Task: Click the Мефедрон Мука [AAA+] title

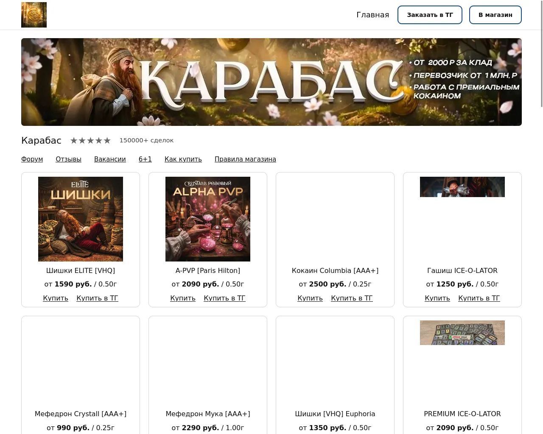Action: [x=208, y=414]
